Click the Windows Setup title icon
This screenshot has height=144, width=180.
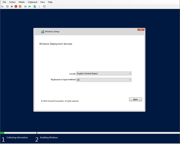click(43, 32)
